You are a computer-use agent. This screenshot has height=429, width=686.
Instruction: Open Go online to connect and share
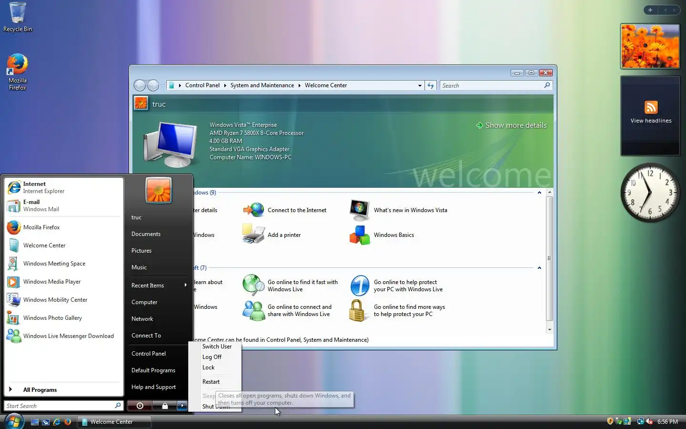287,310
